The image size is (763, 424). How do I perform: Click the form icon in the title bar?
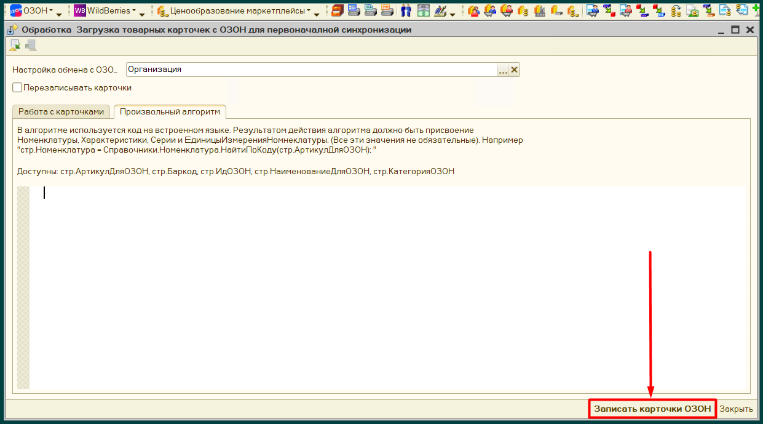click(12, 30)
